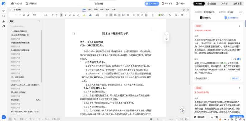Viewport: 246px width, 121px height.
Task: Open the line spacing dropdown
Action: pos(129,15)
